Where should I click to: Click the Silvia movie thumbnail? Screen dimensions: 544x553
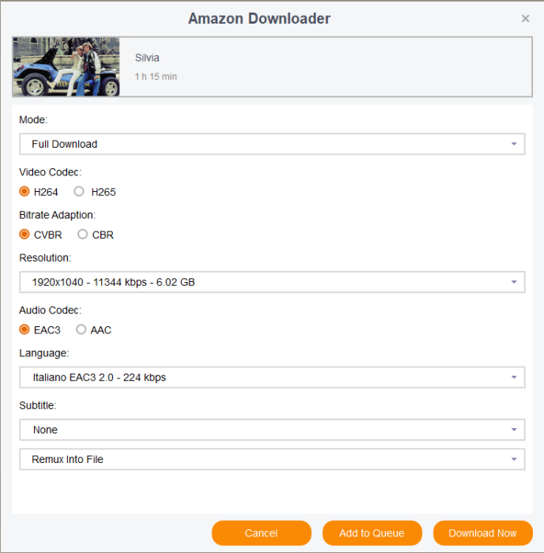click(66, 66)
